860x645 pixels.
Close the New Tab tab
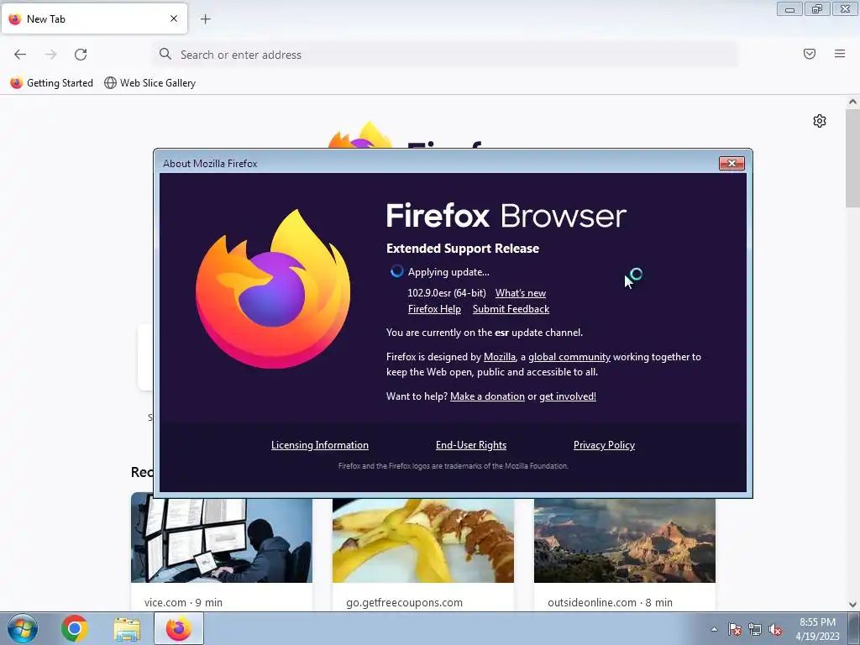coord(174,18)
